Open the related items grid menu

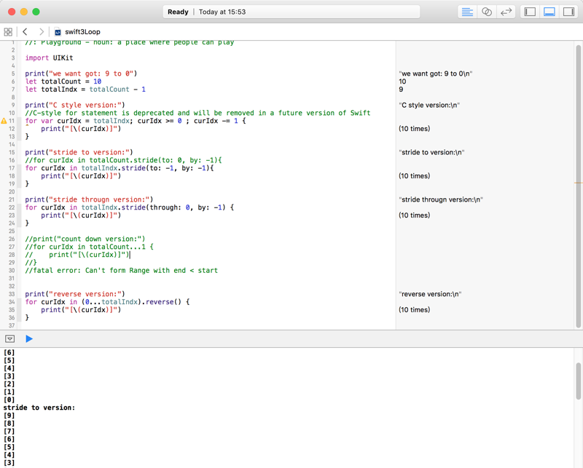8,32
